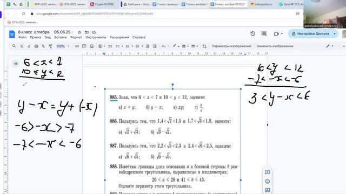
Task: Switch to the Мой диск Google tab
Action: coord(137,4)
